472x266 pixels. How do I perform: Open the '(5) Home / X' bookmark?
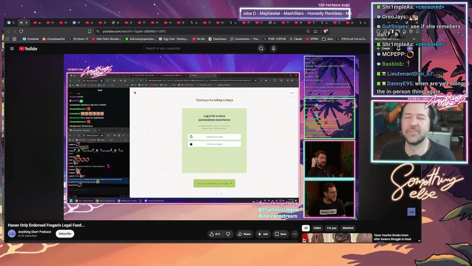click(x=78, y=39)
